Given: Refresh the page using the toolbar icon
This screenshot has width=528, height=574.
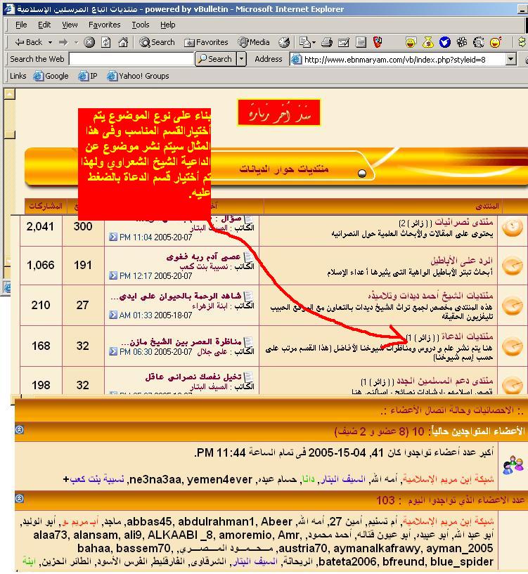Looking at the screenshot, I should [105, 42].
